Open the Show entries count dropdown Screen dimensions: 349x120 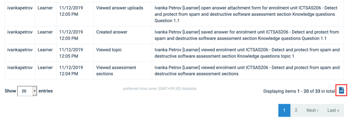coord(27,91)
